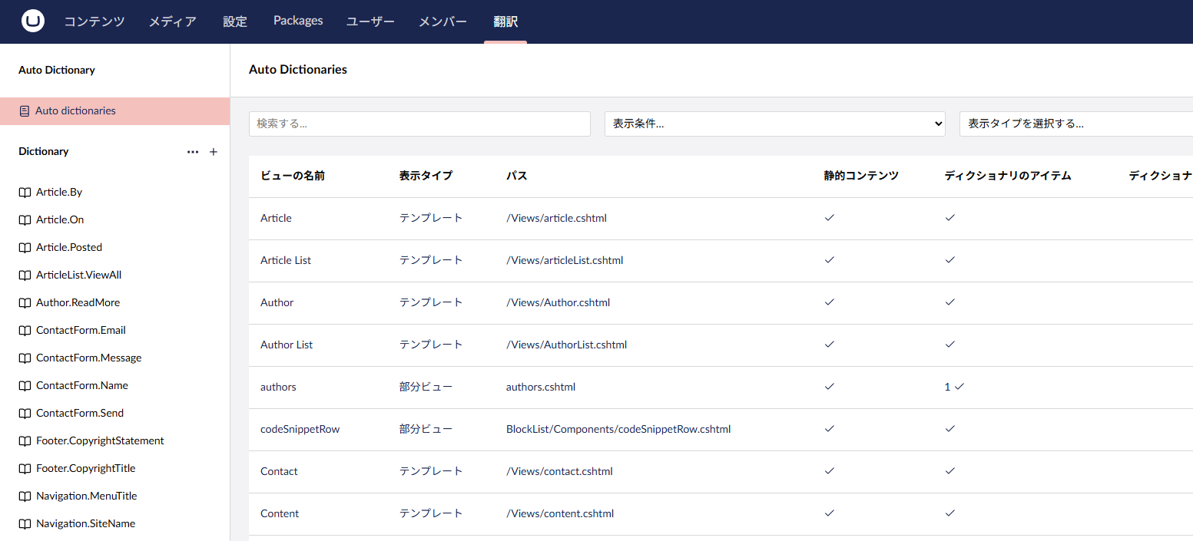Screen dimensions: 1193x541
Task: Click the plus icon beside Dictionary
Action: [214, 152]
